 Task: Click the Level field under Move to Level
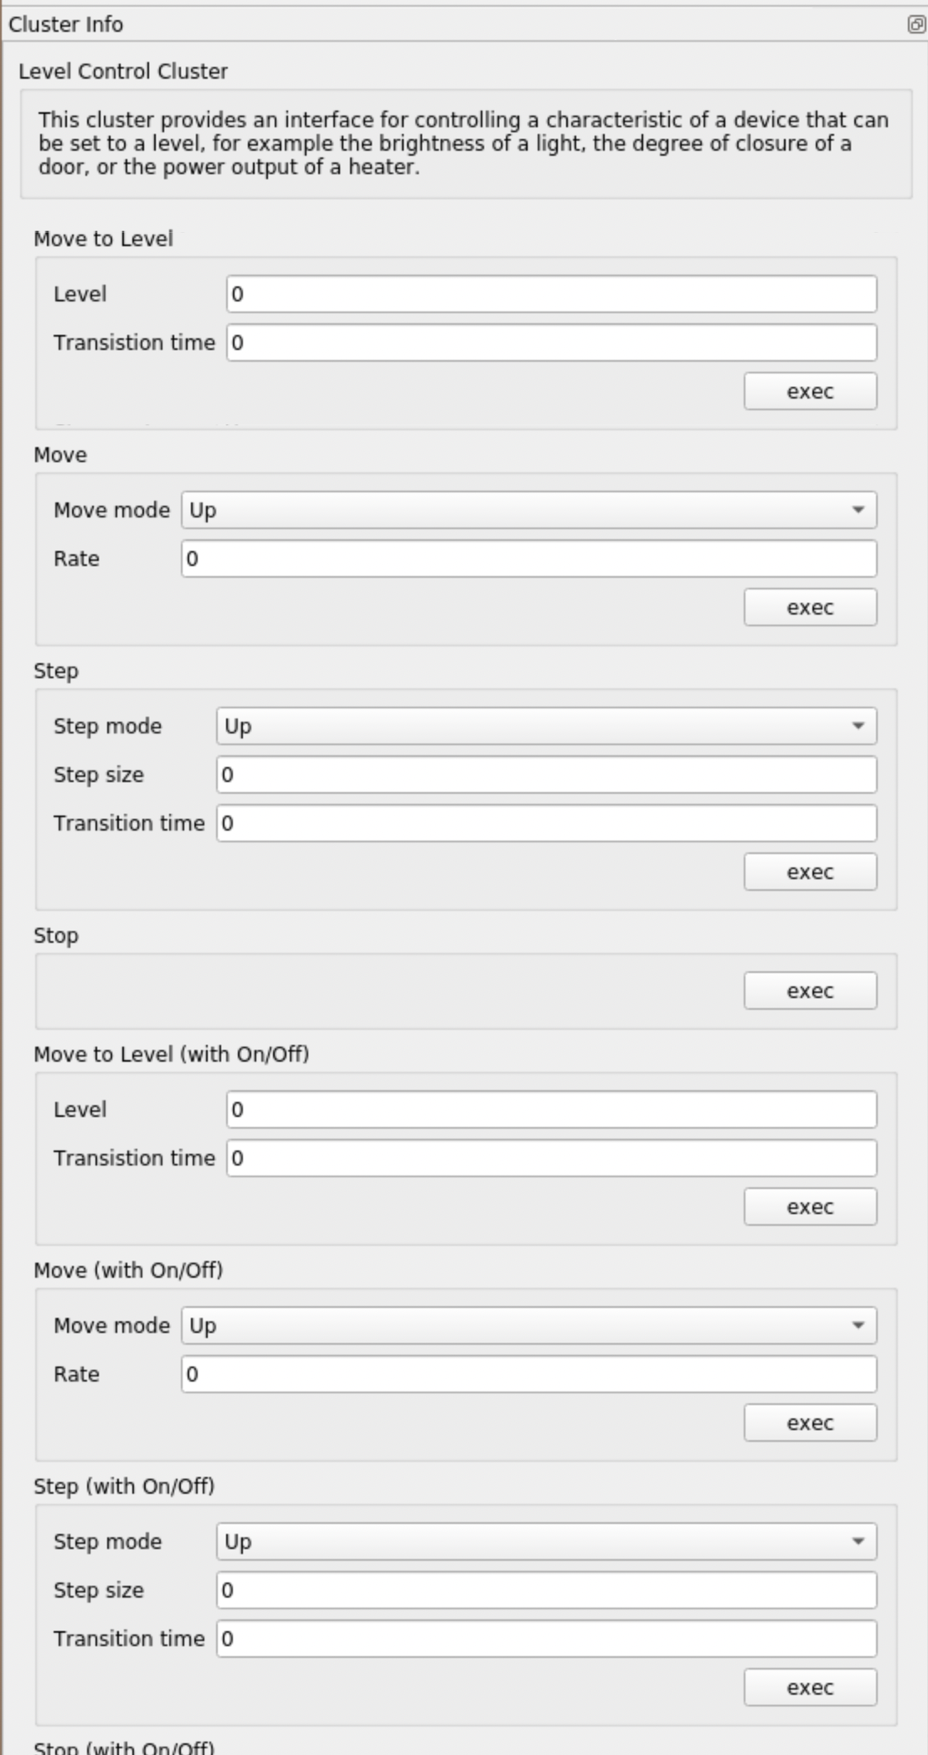pyautogui.click(x=552, y=294)
